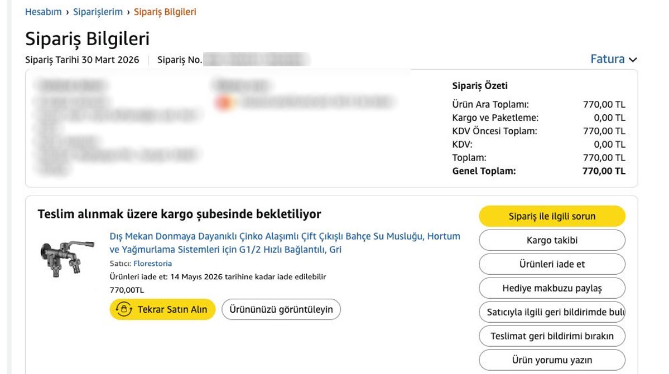Select the Sipariş Bilgileri breadcrumb item
This screenshot has width=669, height=374.
click(165, 12)
